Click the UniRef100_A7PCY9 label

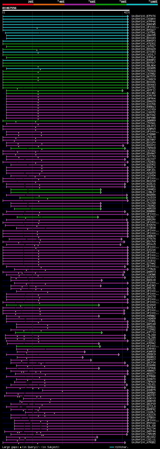coord(143,96)
